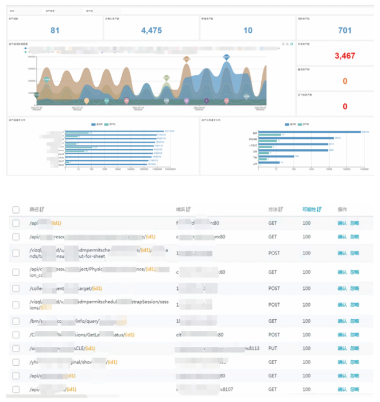
Task: Sort the table by the 方法 column icon
Action: tap(281, 209)
